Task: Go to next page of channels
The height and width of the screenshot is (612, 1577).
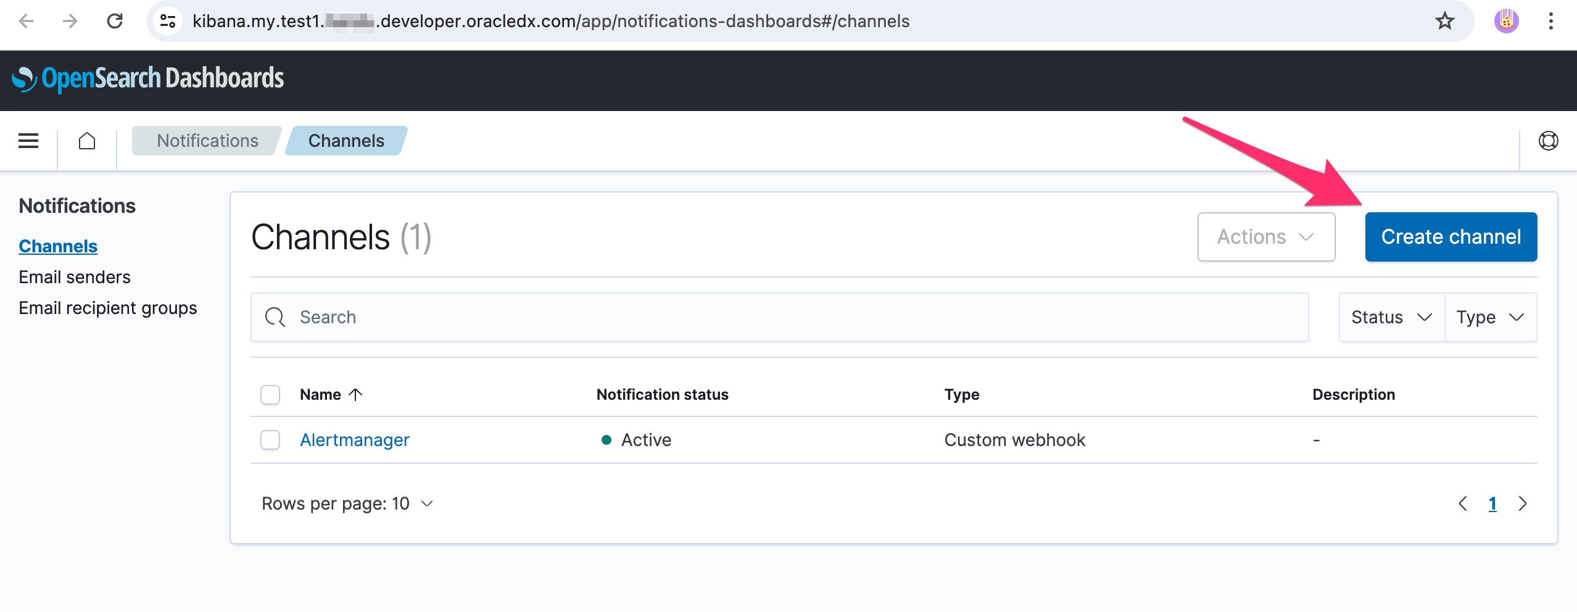Action: point(1523,503)
